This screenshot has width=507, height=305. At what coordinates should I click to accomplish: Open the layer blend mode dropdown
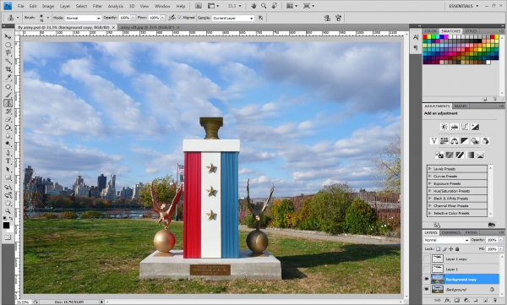tap(446, 240)
